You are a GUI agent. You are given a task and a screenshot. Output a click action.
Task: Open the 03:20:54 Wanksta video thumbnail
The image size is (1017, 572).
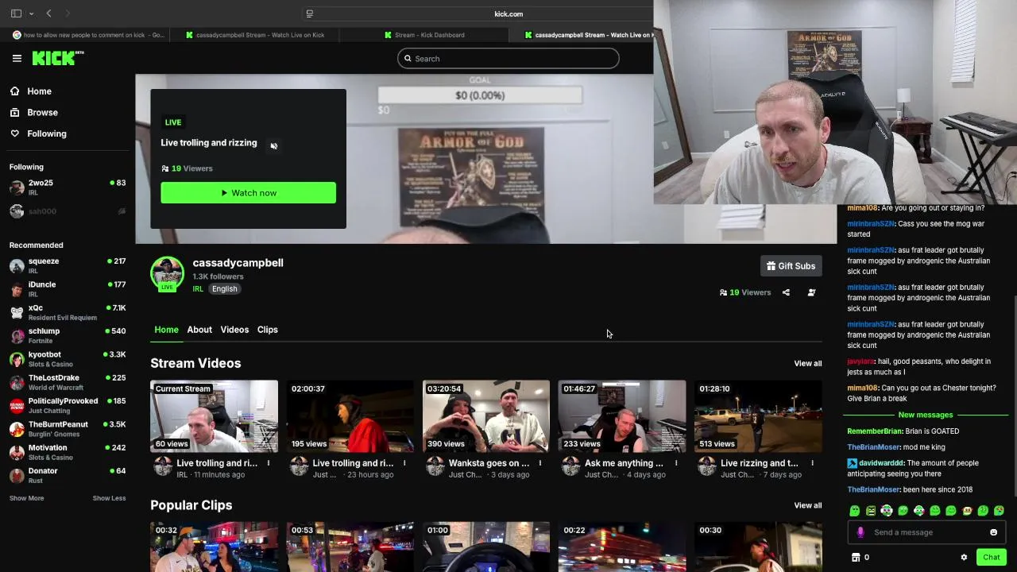(x=485, y=416)
